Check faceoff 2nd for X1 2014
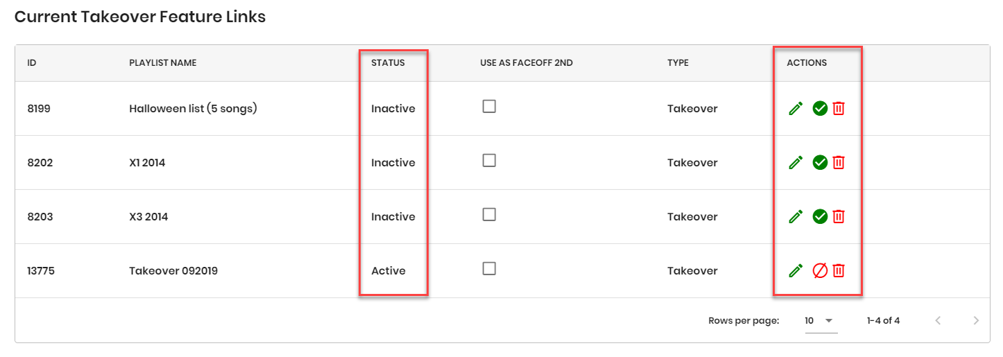The width and height of the screenshot is (1003, 357). (489, 160)
